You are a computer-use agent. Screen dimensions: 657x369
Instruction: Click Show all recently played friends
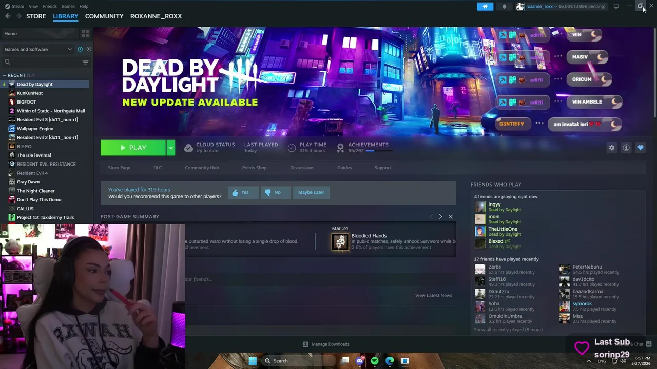point(508,330)
